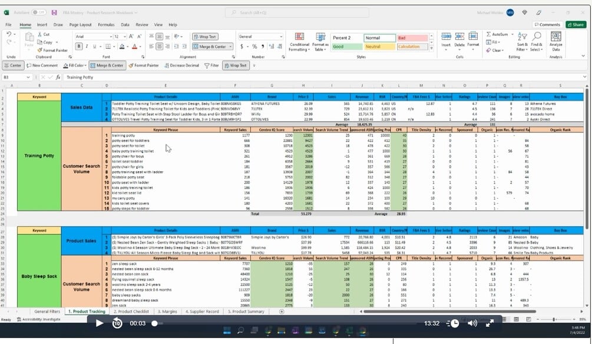Toggle the AutoSave switch
The height and width of the screenshot is (344, 592).
[38, 12]
